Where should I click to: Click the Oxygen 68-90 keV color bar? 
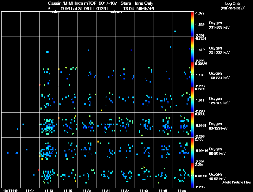(x=192, y=150)
